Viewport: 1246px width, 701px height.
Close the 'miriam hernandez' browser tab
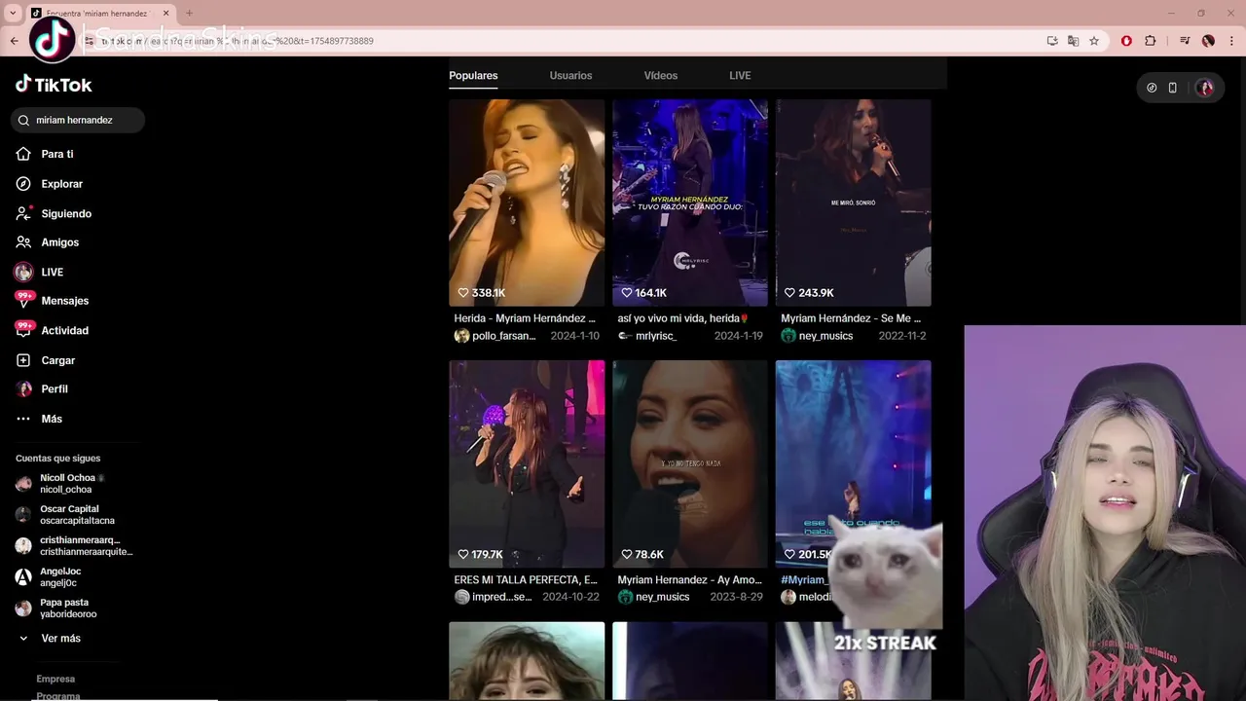click(165, 14)
